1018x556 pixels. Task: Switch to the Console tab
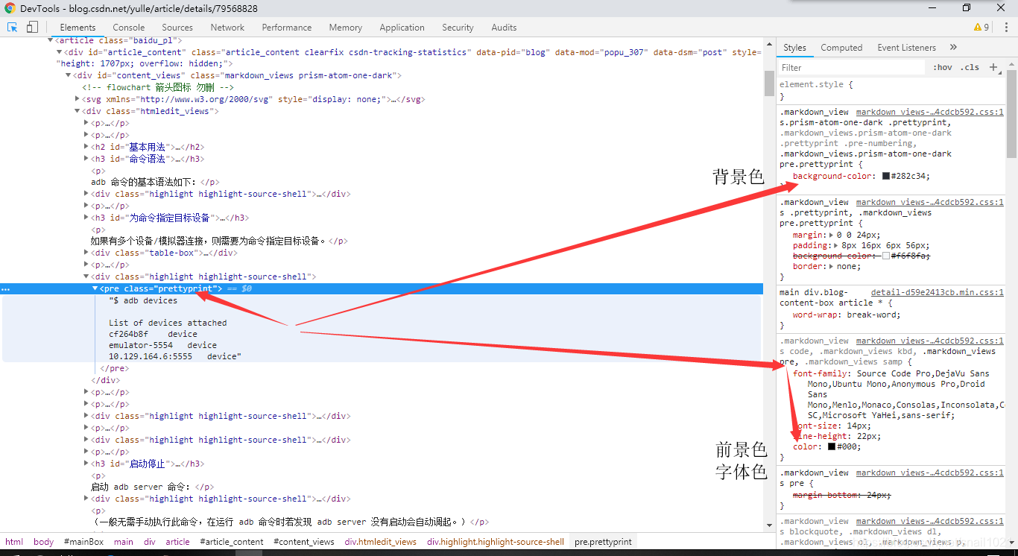tap(129, 27)
